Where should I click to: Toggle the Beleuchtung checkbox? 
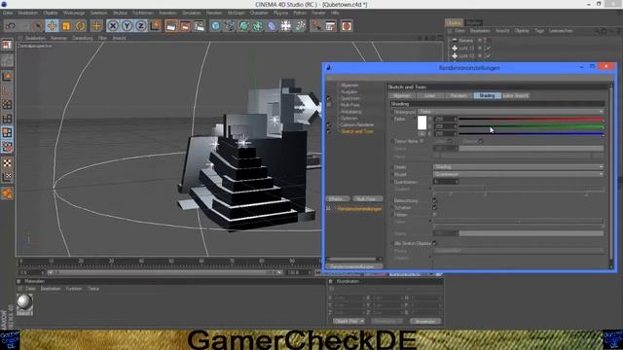[435, 201]
